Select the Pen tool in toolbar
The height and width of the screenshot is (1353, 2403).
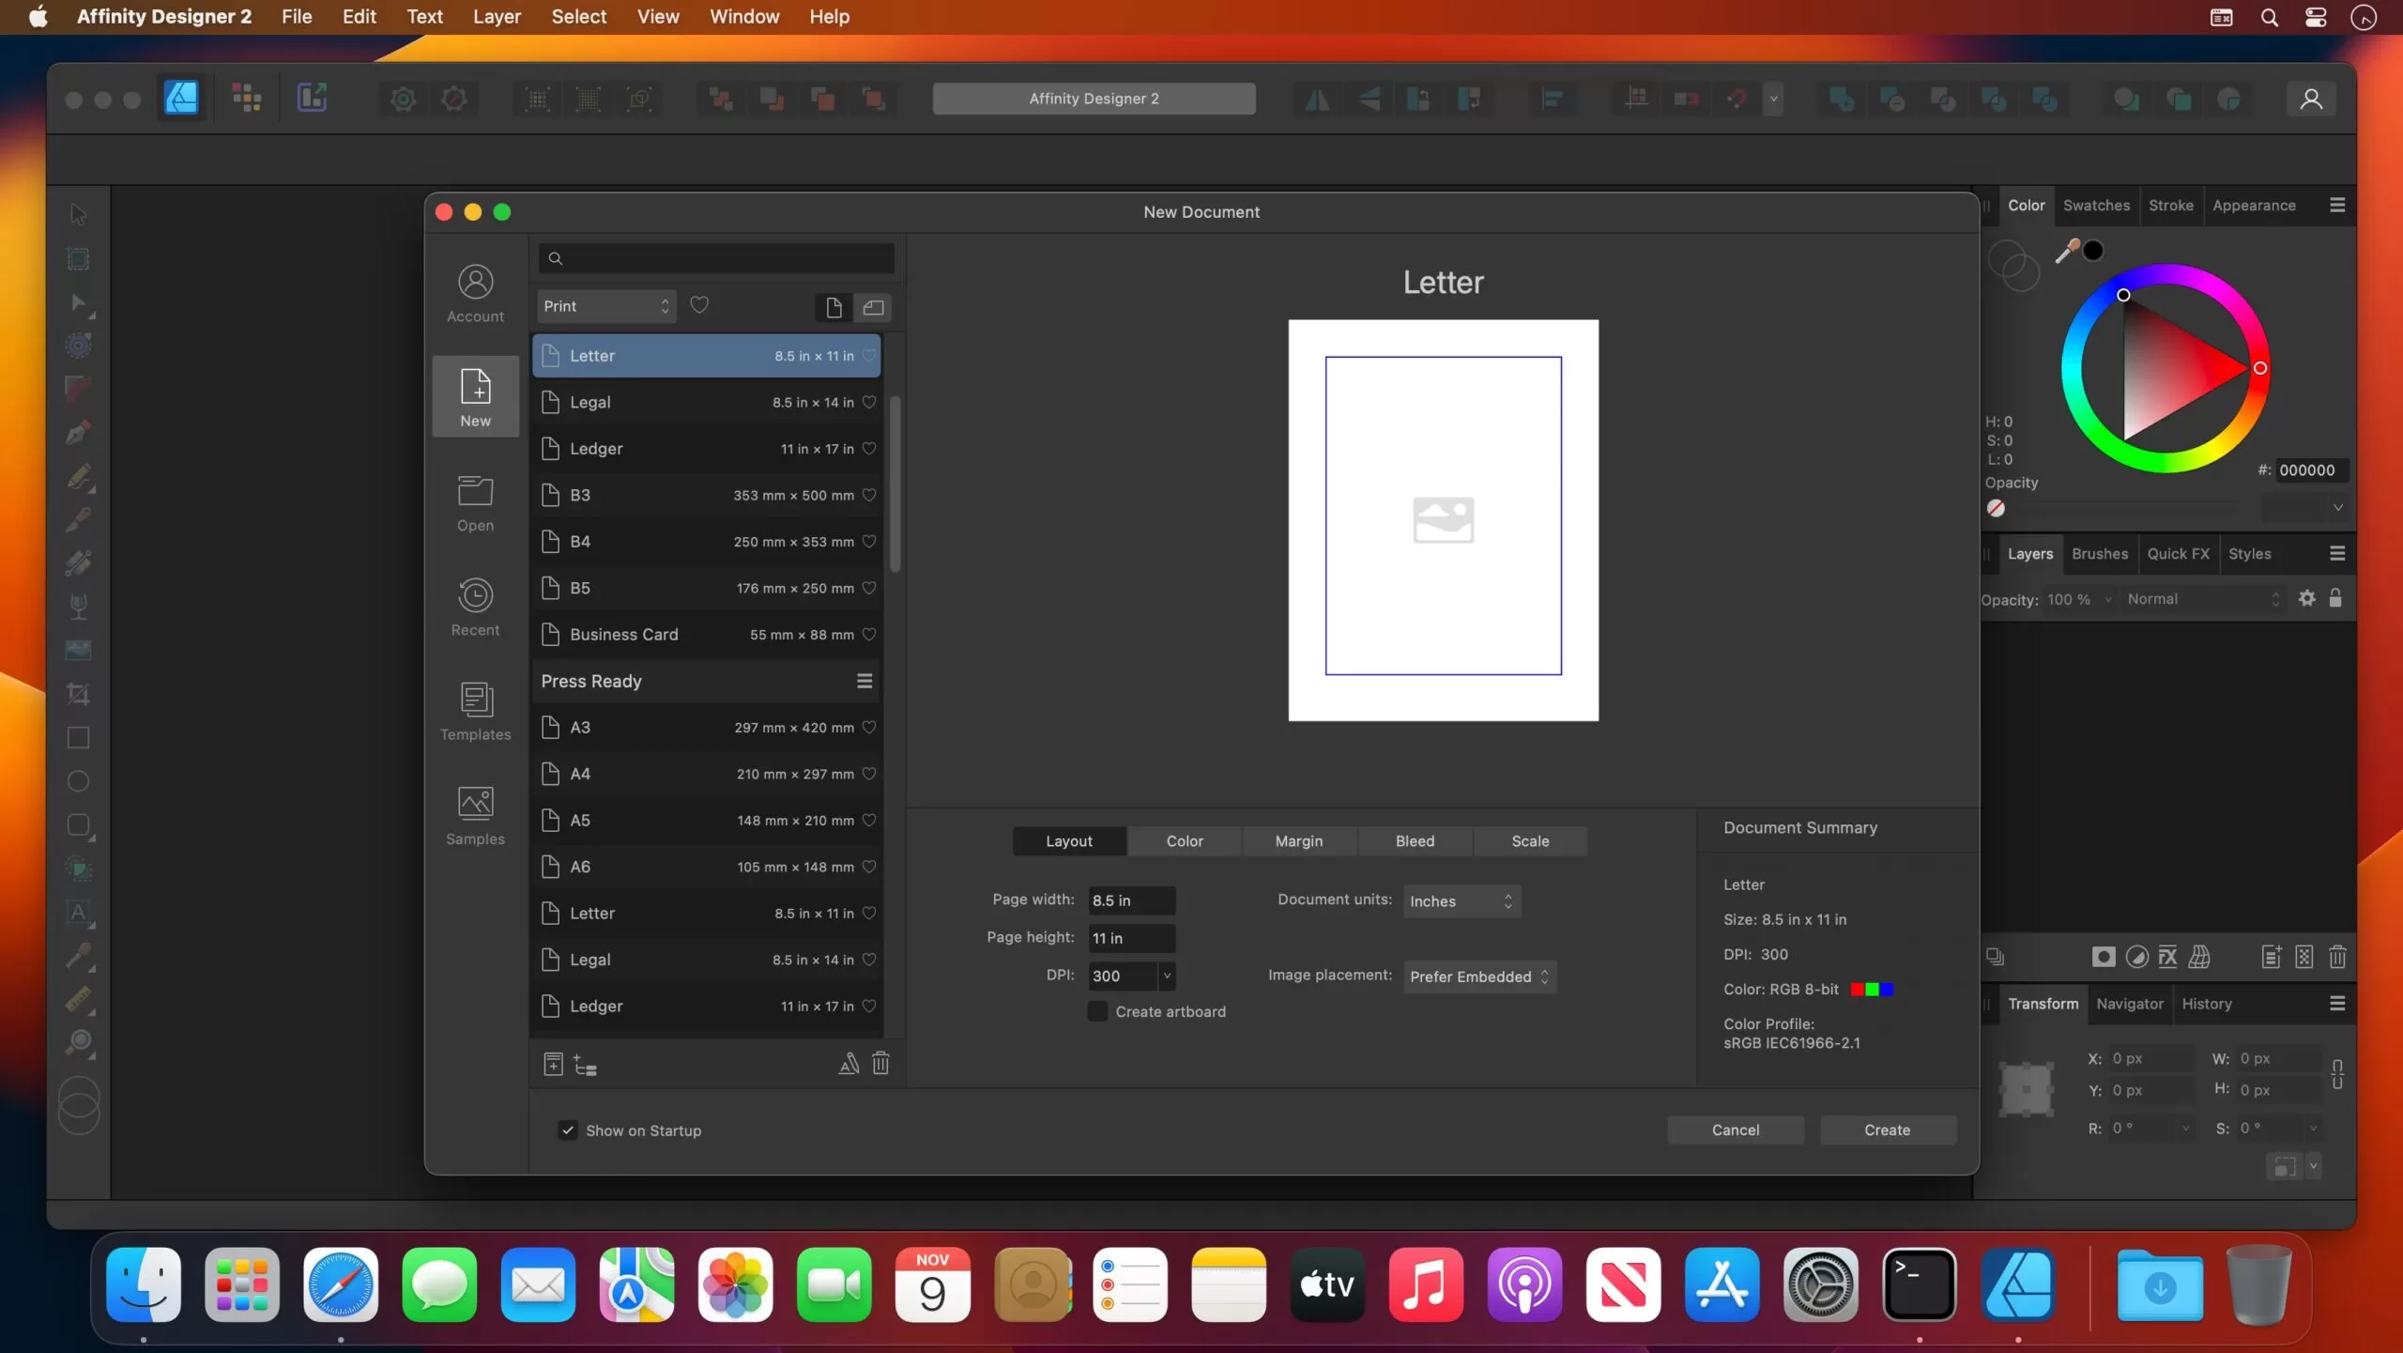click(78, 432)
